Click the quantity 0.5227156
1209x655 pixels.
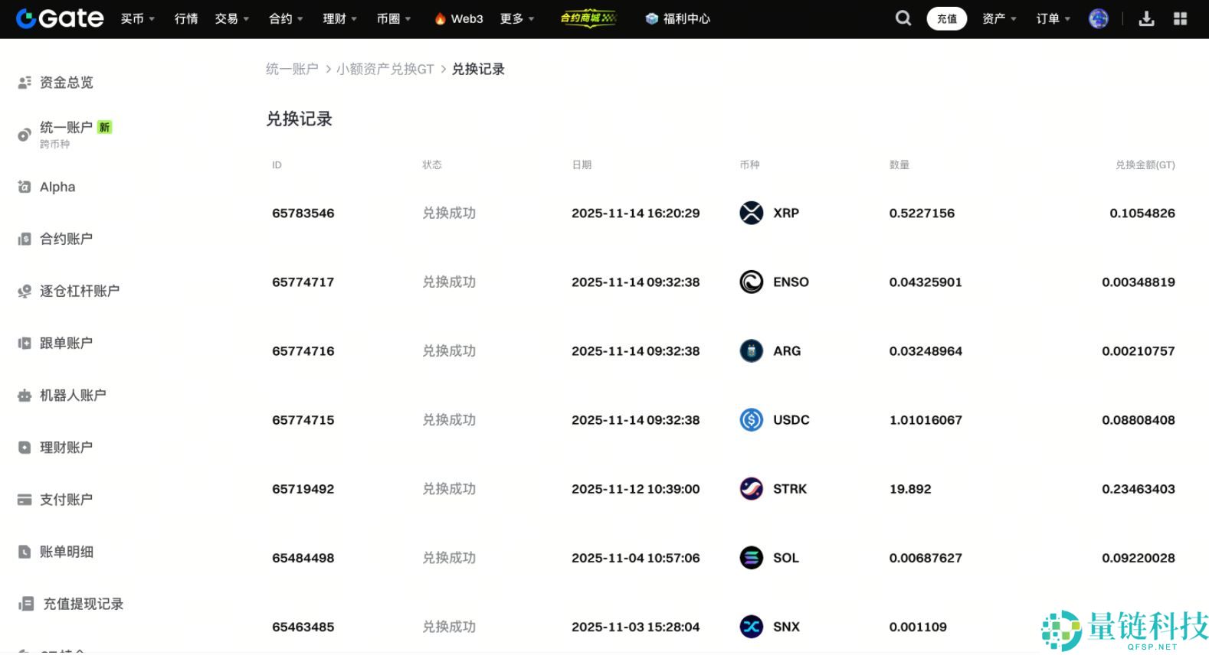922,213
